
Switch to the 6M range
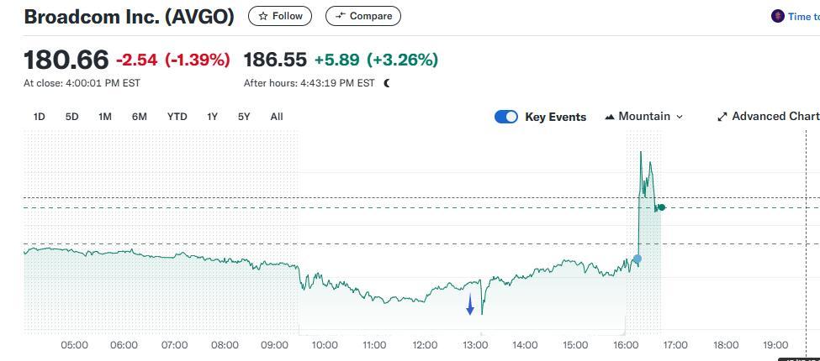[139, 117]
